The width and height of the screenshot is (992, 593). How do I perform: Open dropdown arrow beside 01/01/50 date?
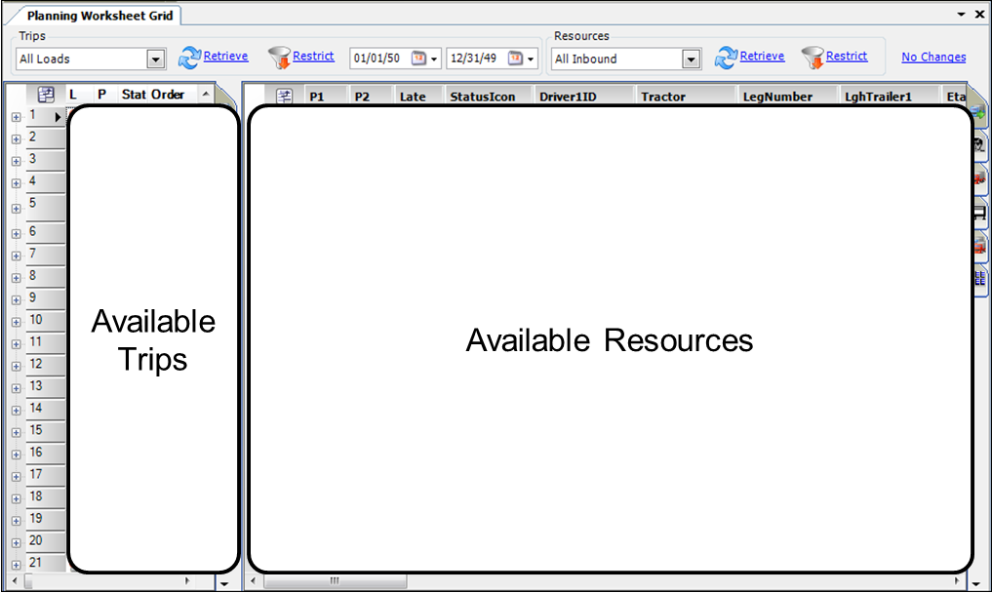pos(434,59)
